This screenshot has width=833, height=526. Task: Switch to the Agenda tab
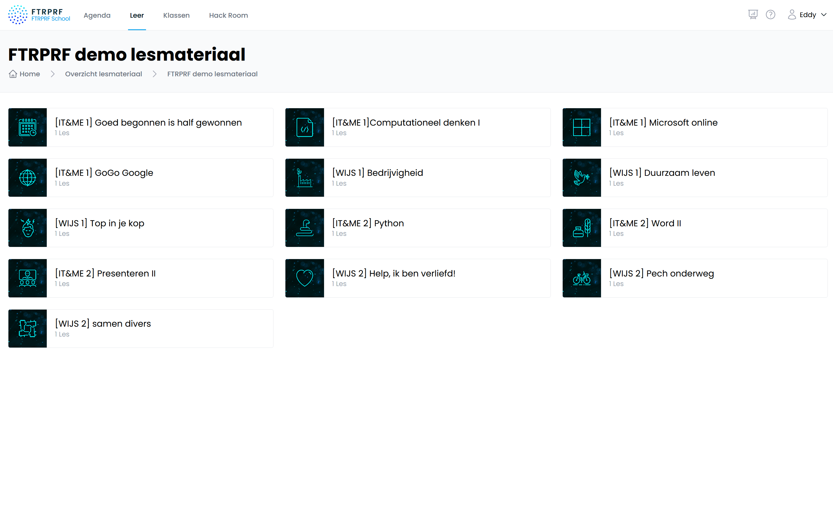[x=97, y=15]
